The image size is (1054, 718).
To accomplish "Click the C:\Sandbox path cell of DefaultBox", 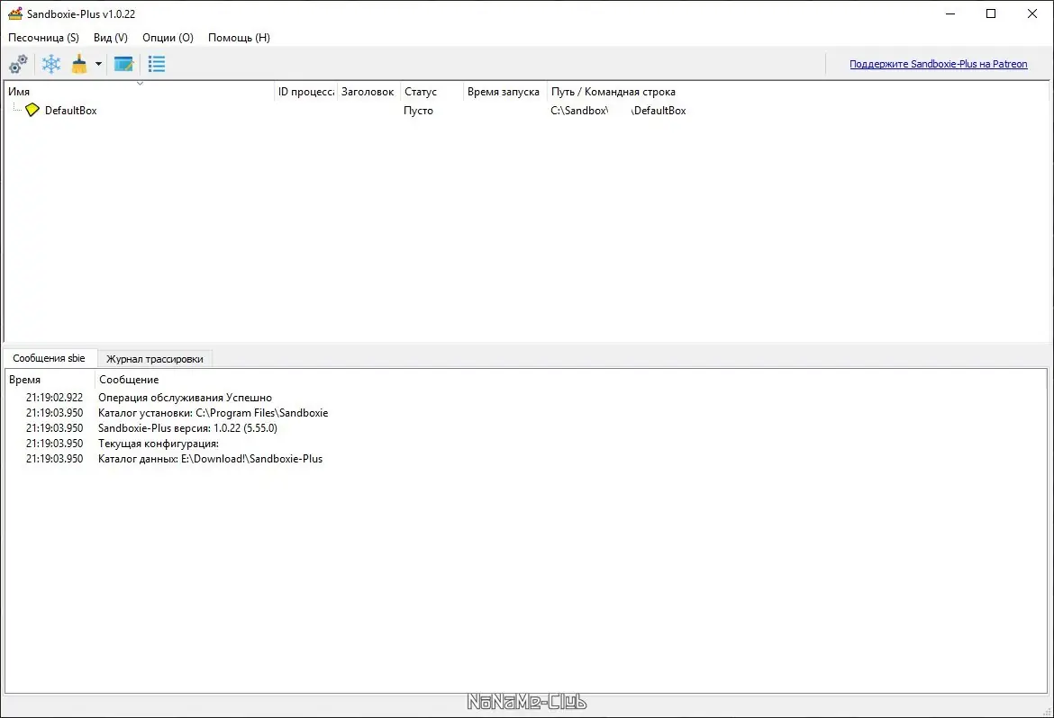I will (x=618, y=110).
